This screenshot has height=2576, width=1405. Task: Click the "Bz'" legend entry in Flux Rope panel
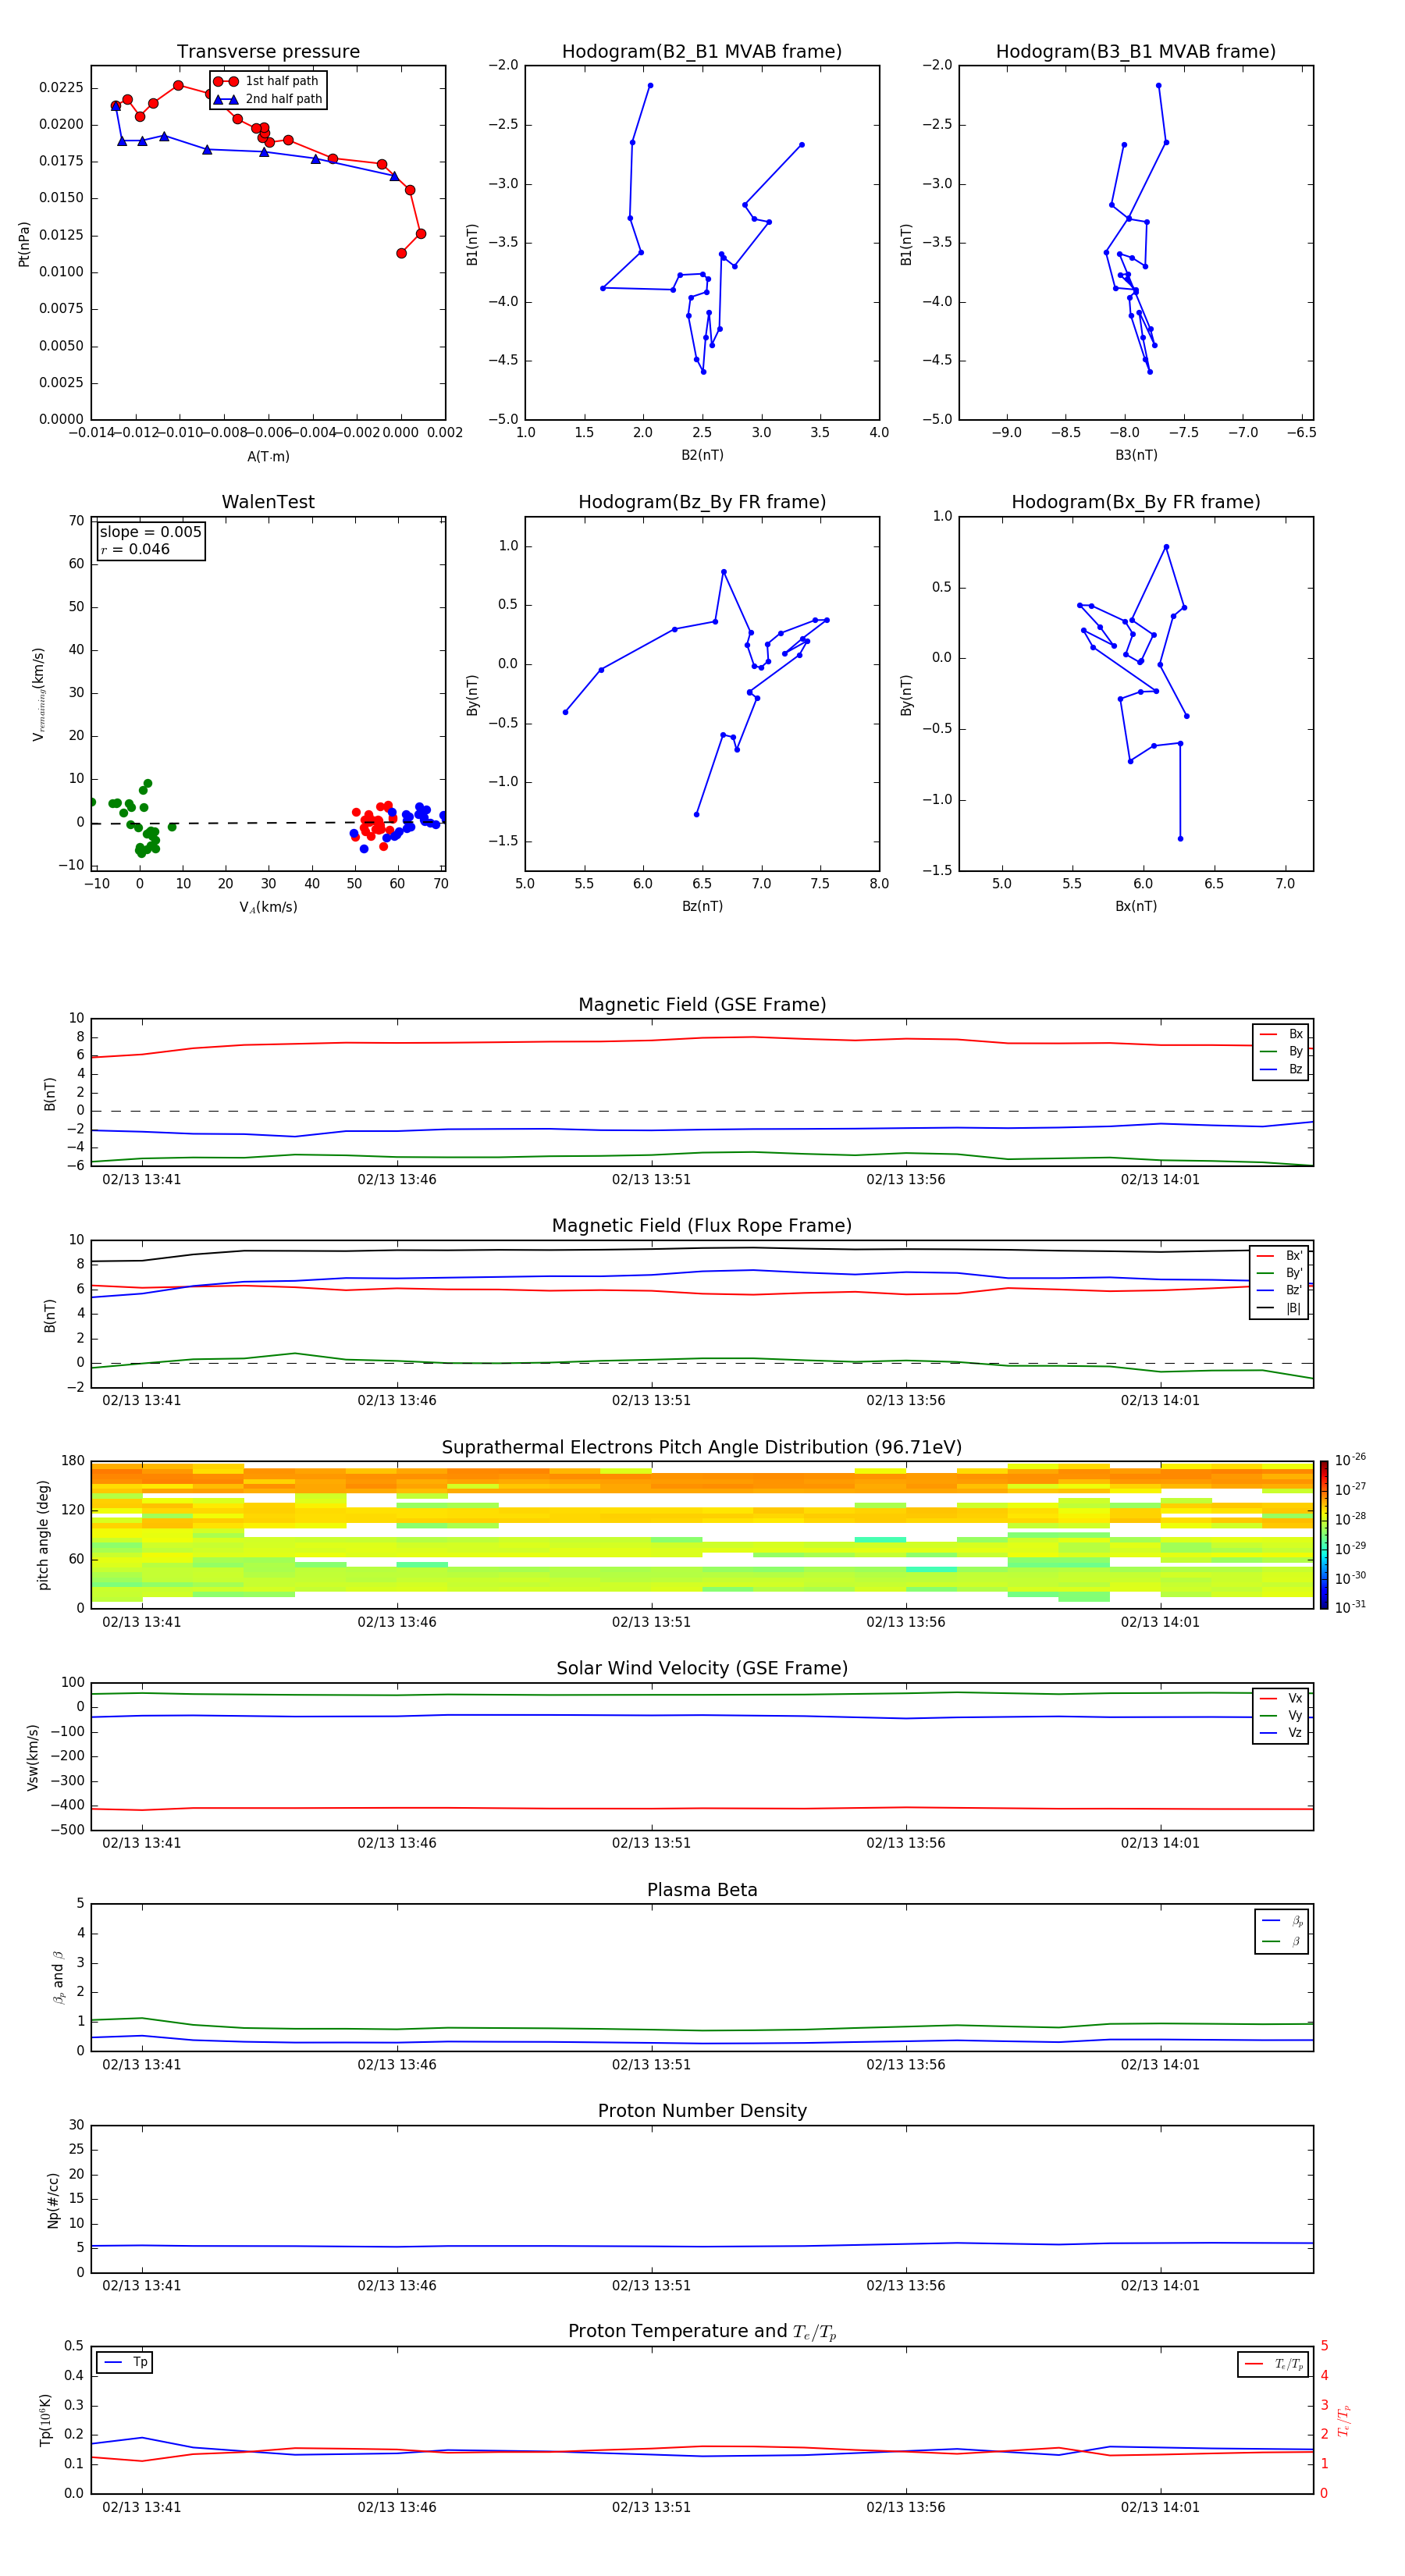1280,1290
